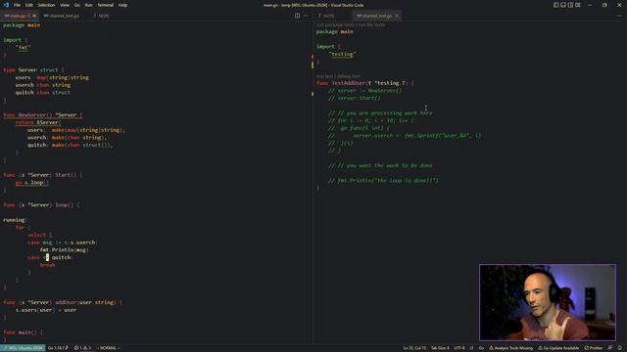
Task: Toggle secondary sidebar layout icon
Action: pyautogui.click(x=570, y=5)
